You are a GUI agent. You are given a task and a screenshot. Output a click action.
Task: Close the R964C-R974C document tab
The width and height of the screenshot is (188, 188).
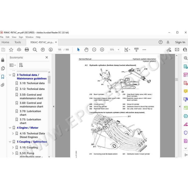click(x=56, y=42)
